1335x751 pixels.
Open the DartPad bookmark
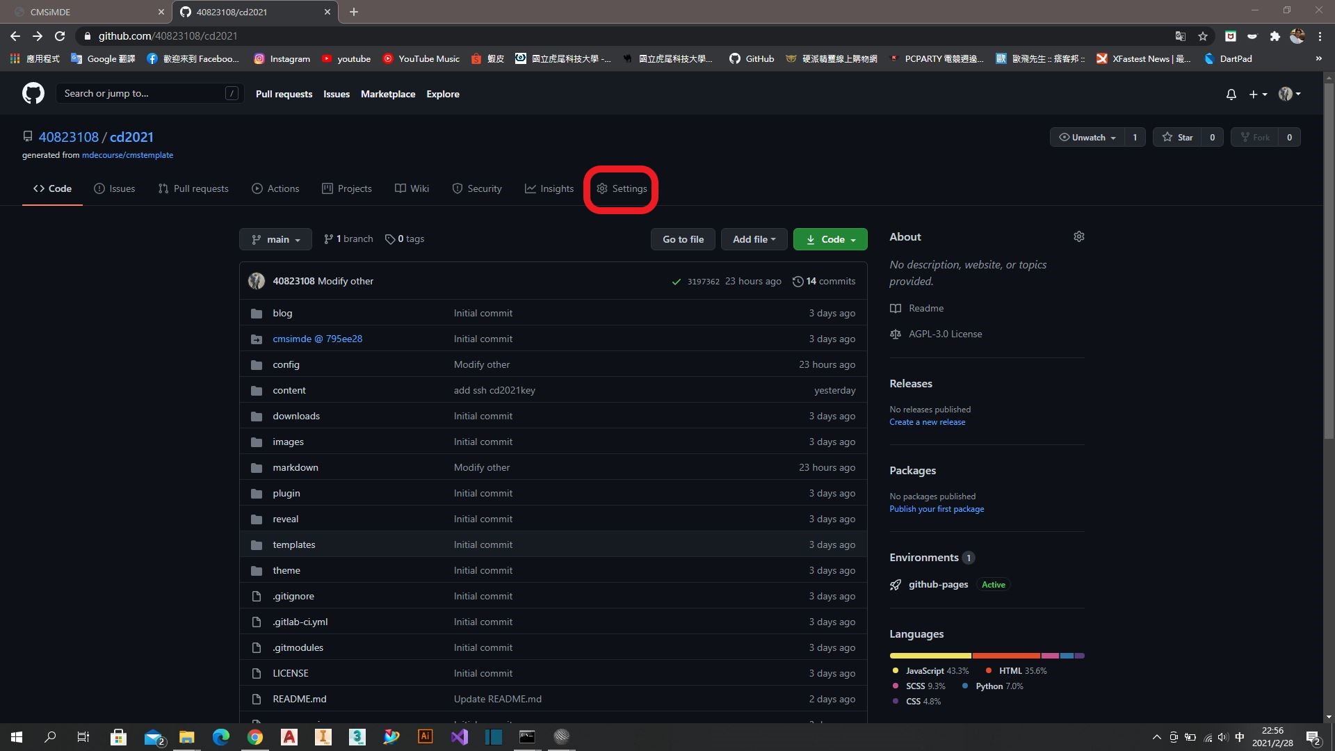coord(1227,58)
